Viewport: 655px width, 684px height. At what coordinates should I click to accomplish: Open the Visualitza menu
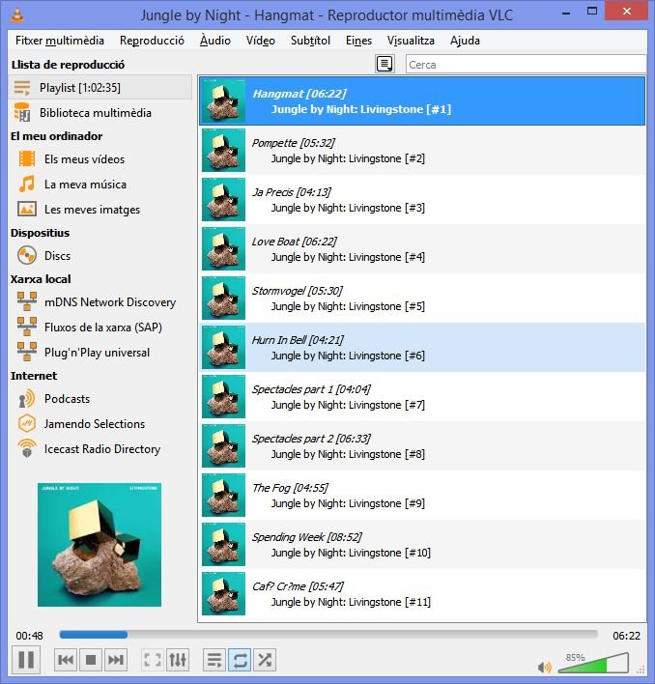click(x=411, y=41)
